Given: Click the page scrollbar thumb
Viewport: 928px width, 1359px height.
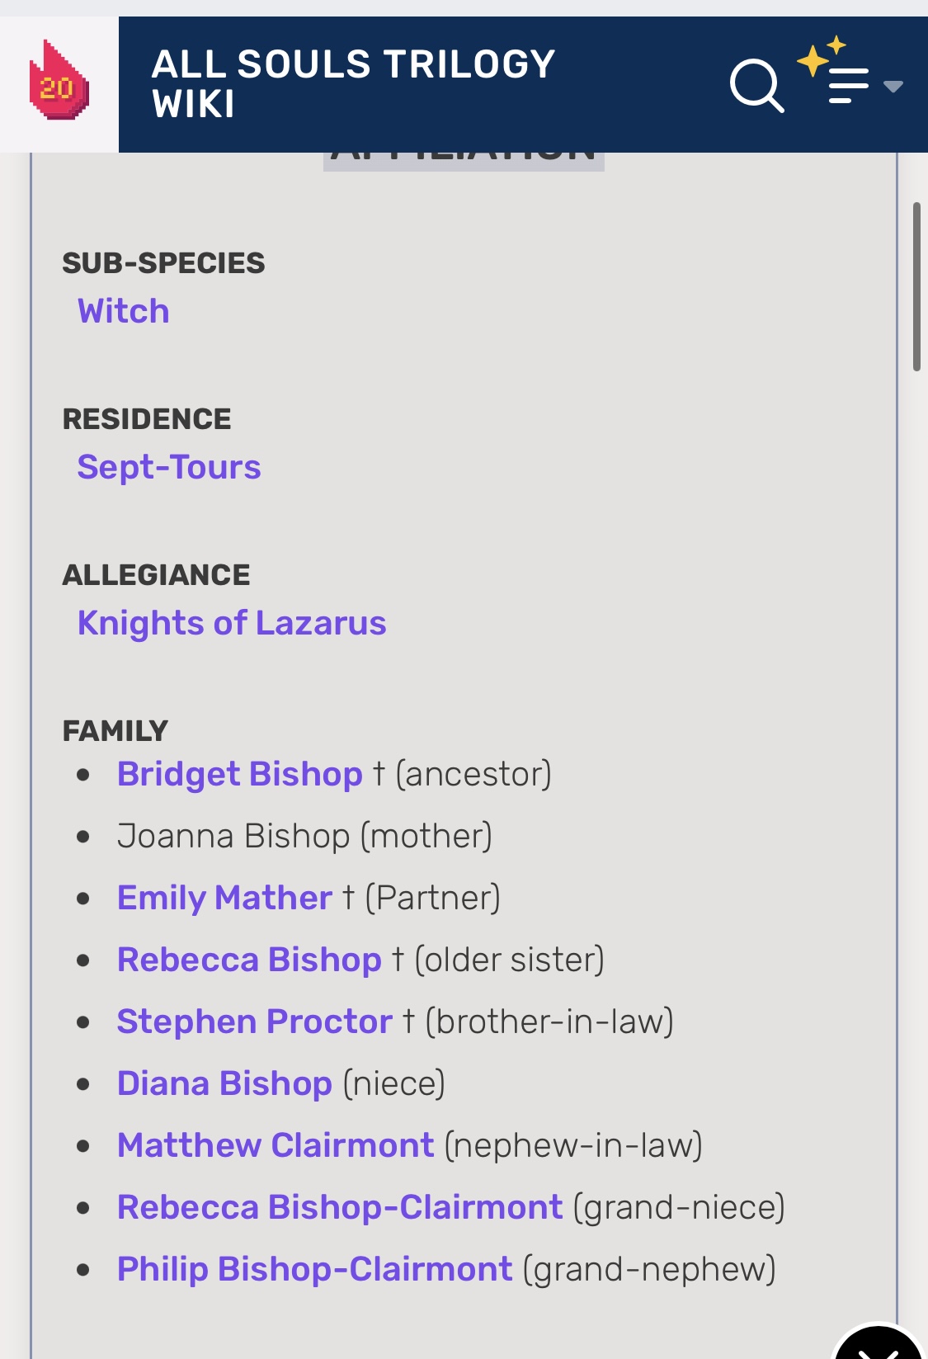Looking at the screenshot, I should tap(916, 286).
